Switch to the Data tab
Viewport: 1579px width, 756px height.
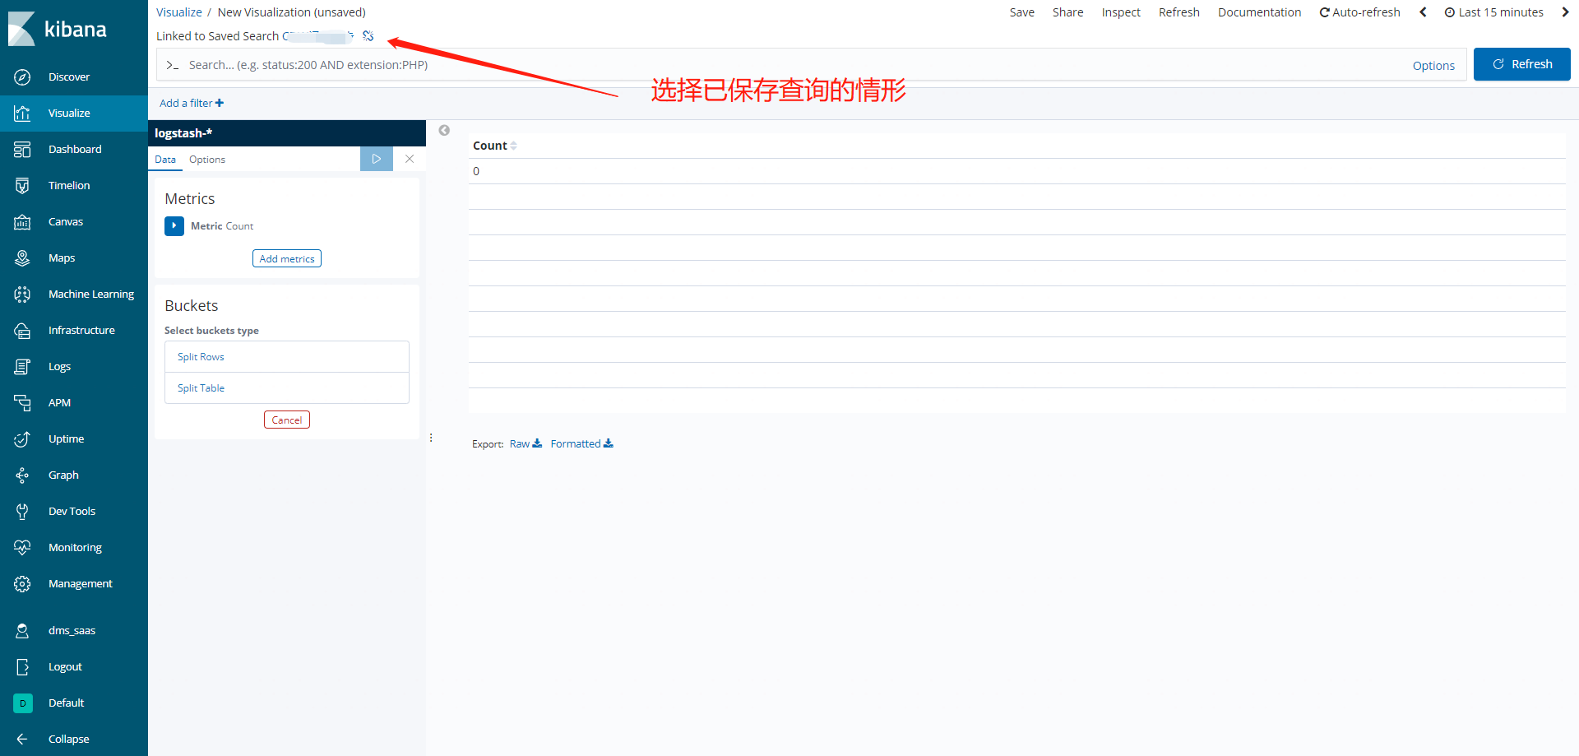(165, 160)
